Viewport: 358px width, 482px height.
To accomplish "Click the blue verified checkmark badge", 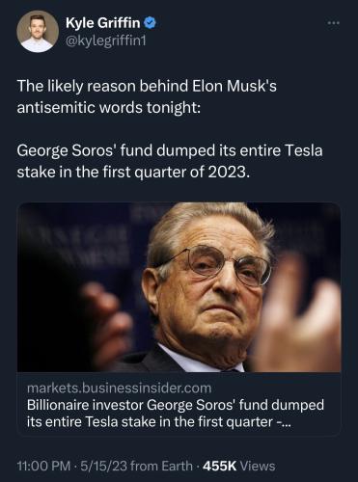I will pos(150,23).
